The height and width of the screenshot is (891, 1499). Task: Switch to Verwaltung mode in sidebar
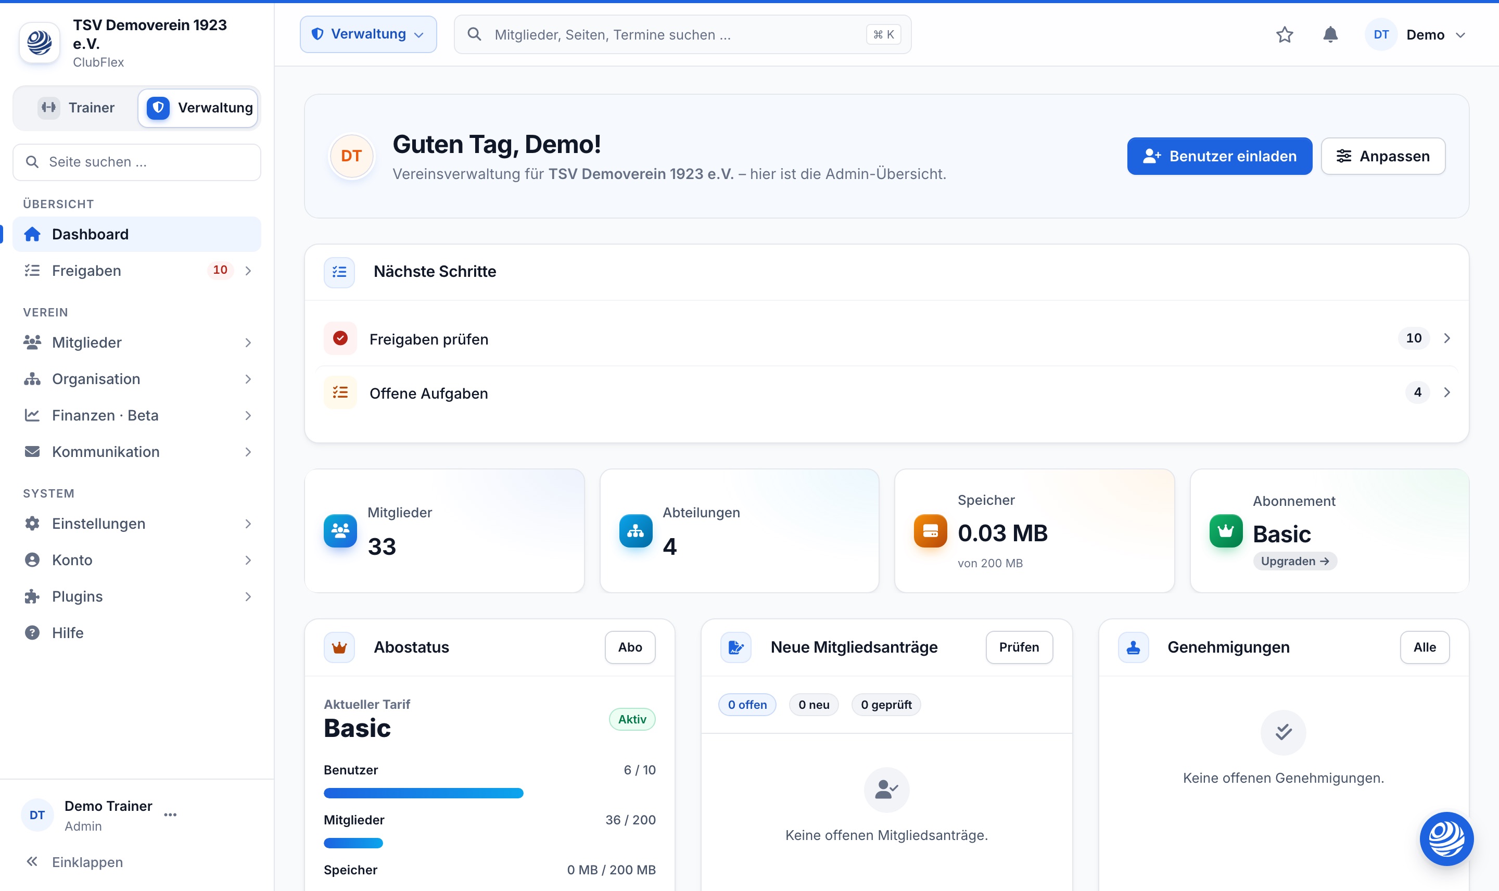[x=199, y=108]
